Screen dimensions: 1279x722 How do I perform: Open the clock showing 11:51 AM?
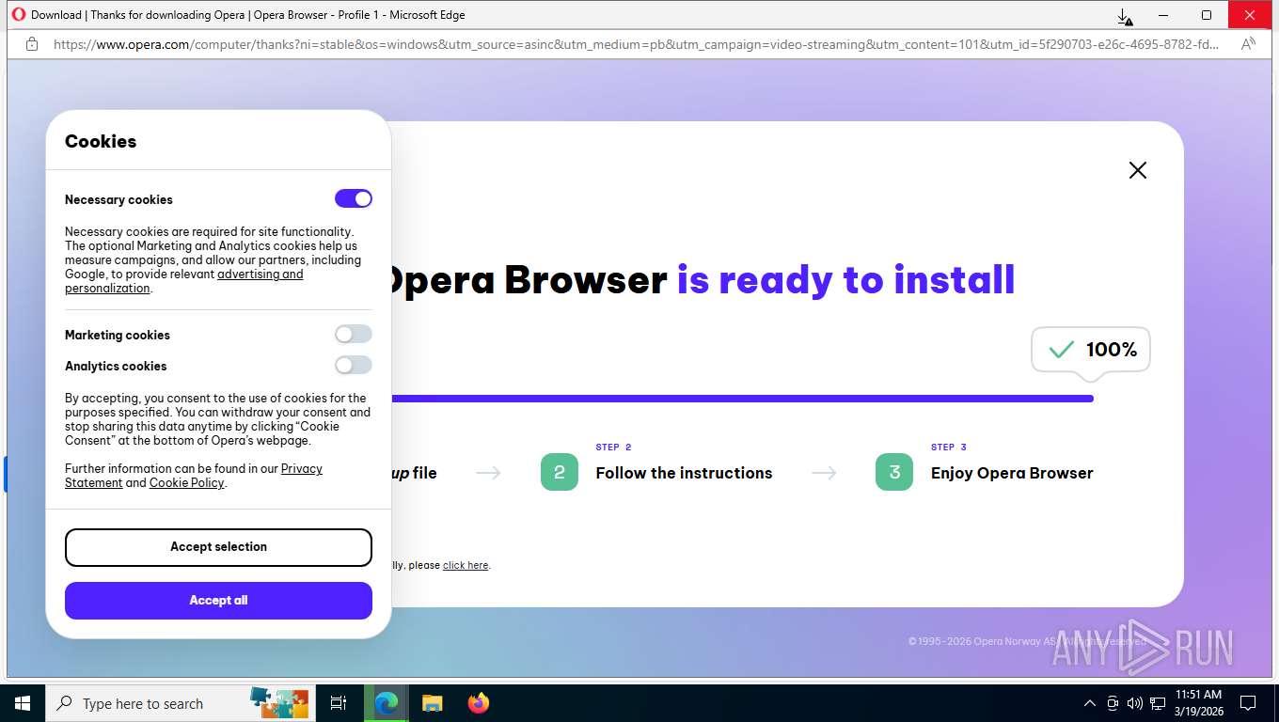[1198, 703]
